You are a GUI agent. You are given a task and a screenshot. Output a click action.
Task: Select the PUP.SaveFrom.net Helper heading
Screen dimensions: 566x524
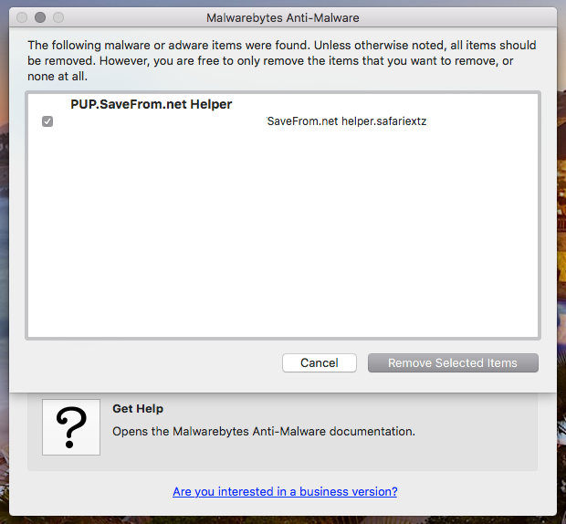(152, 104)
